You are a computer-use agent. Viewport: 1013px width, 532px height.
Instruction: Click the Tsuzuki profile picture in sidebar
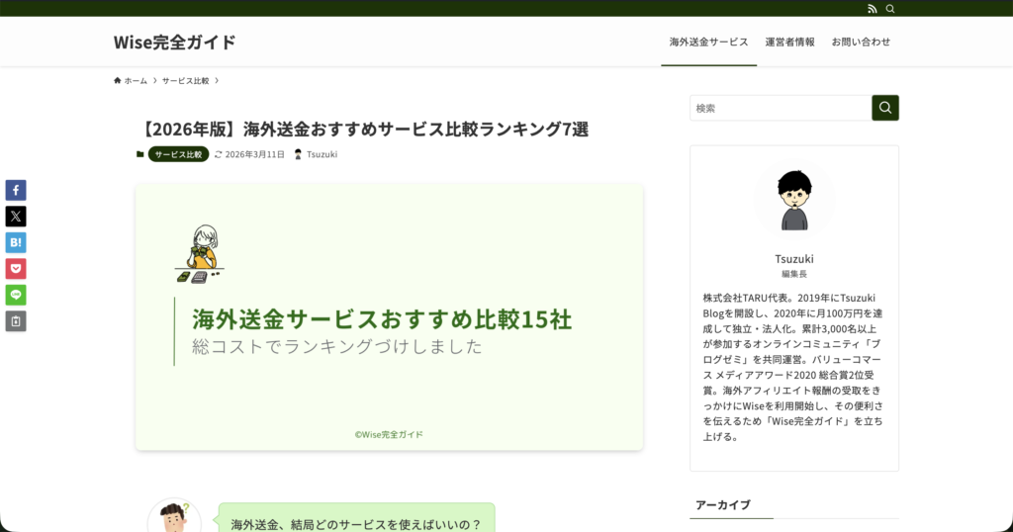(794, 199)
